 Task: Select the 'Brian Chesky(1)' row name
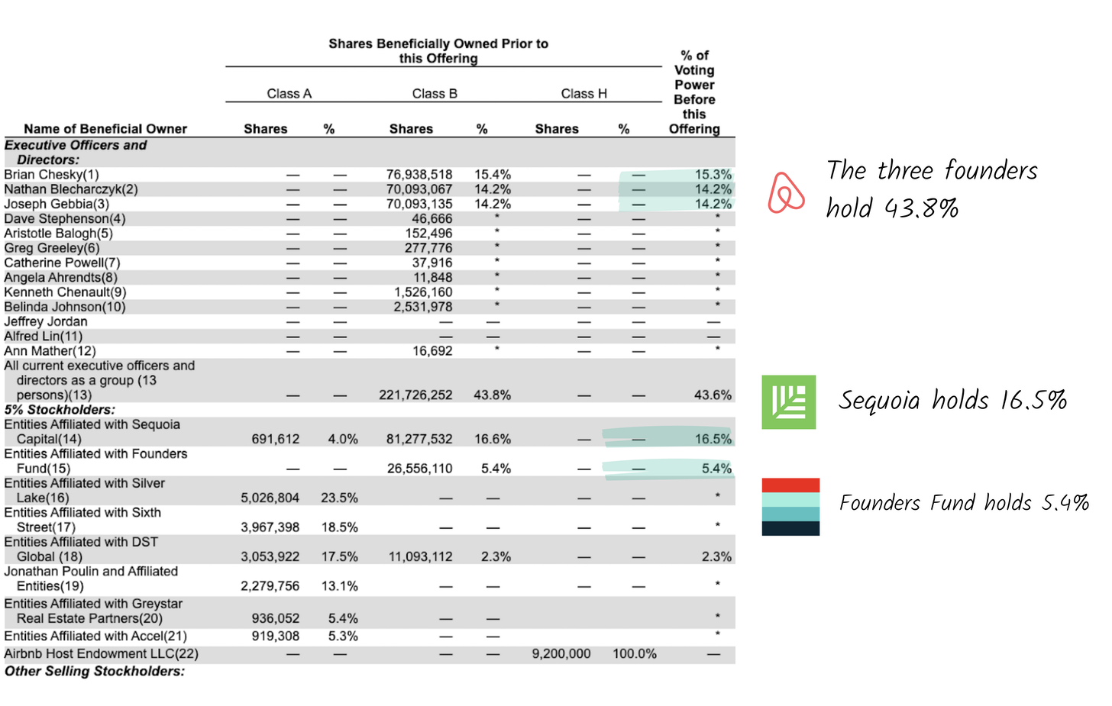click(x=51, y=175)
